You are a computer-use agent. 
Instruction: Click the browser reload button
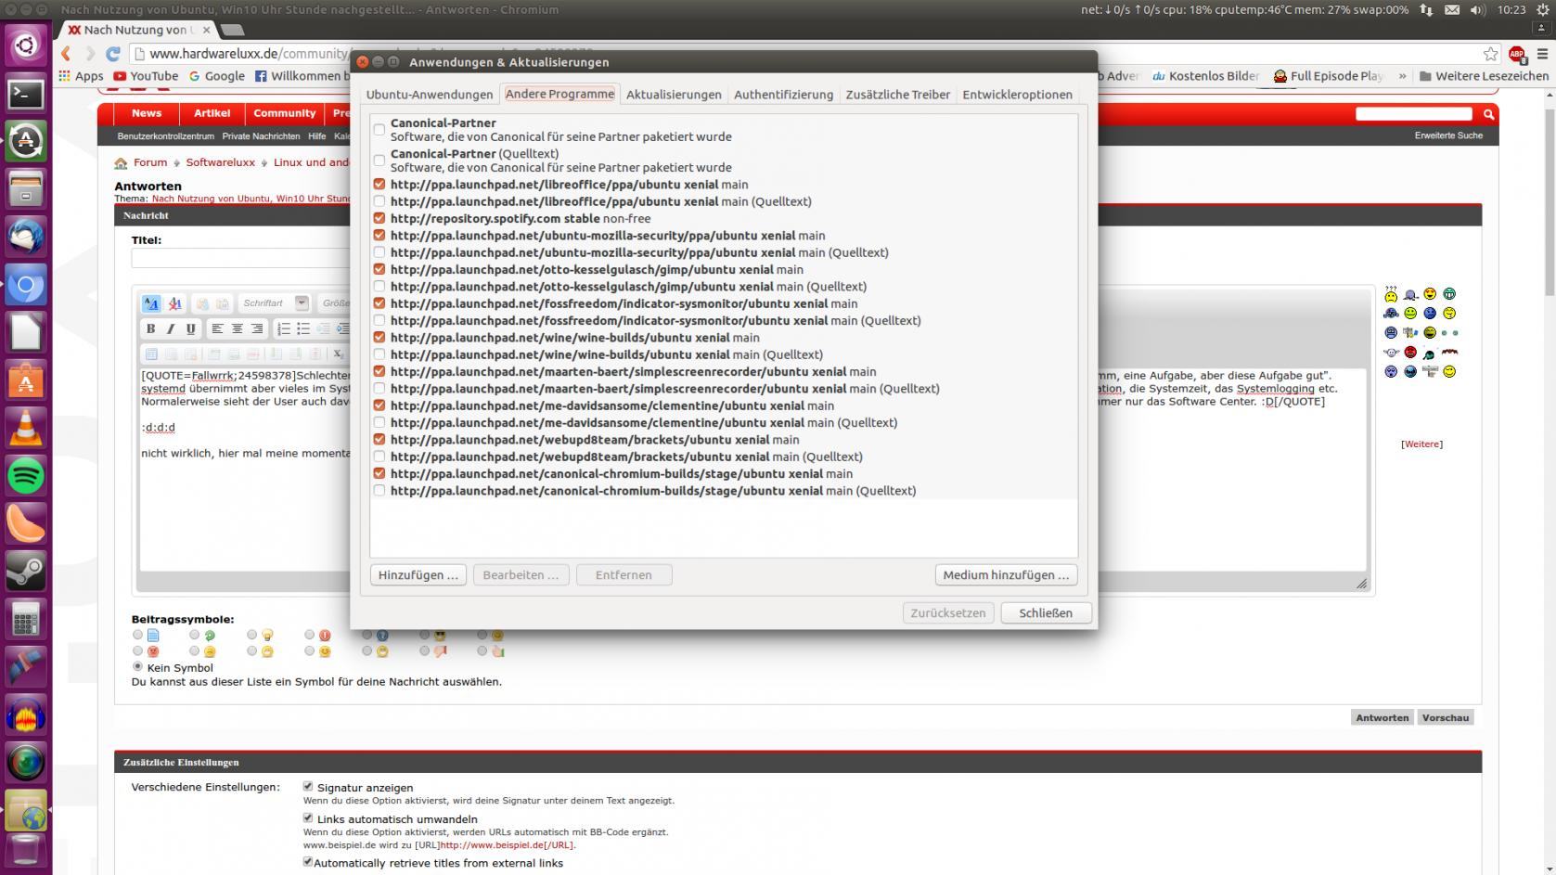pos(112,54)
